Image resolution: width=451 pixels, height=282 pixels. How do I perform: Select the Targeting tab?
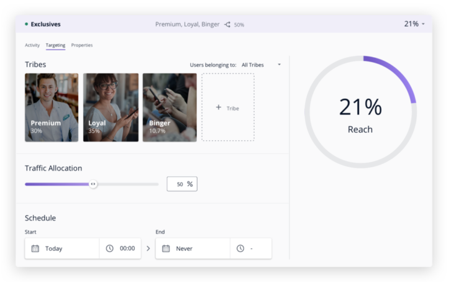(x=55, y=45)
